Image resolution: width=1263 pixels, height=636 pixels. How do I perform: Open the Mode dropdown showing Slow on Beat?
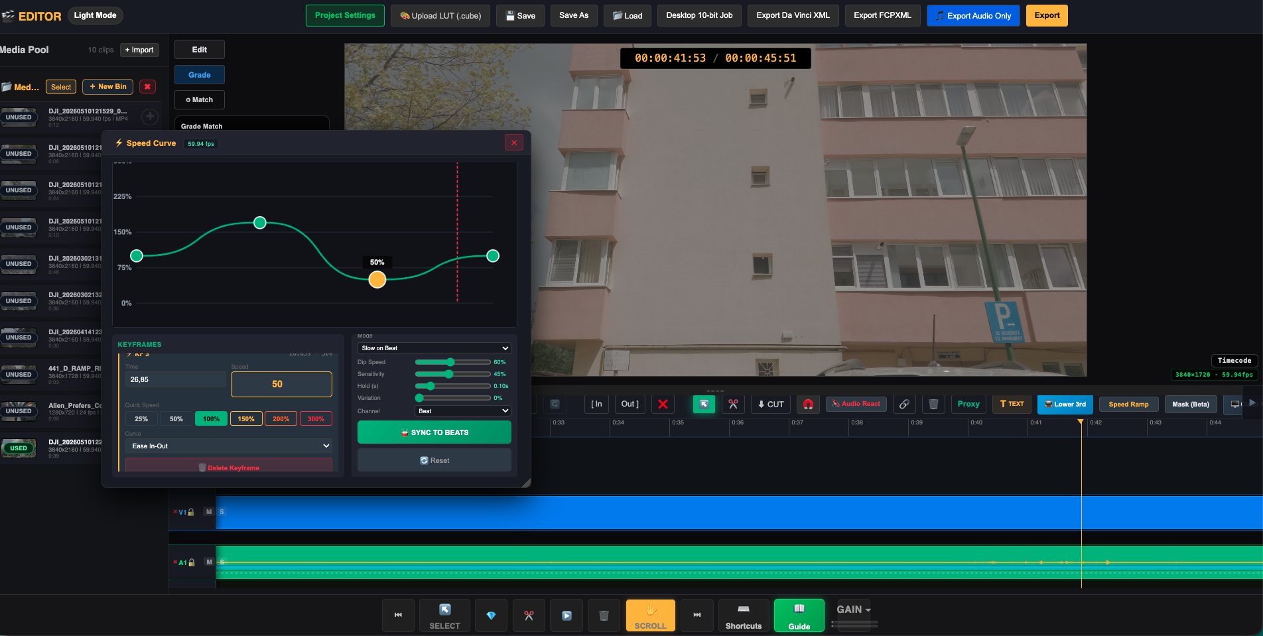[434, 348]
